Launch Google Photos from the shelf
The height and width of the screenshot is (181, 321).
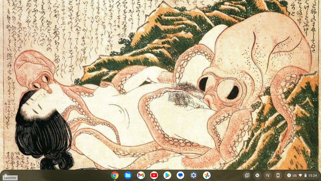(x=207, y=175)
